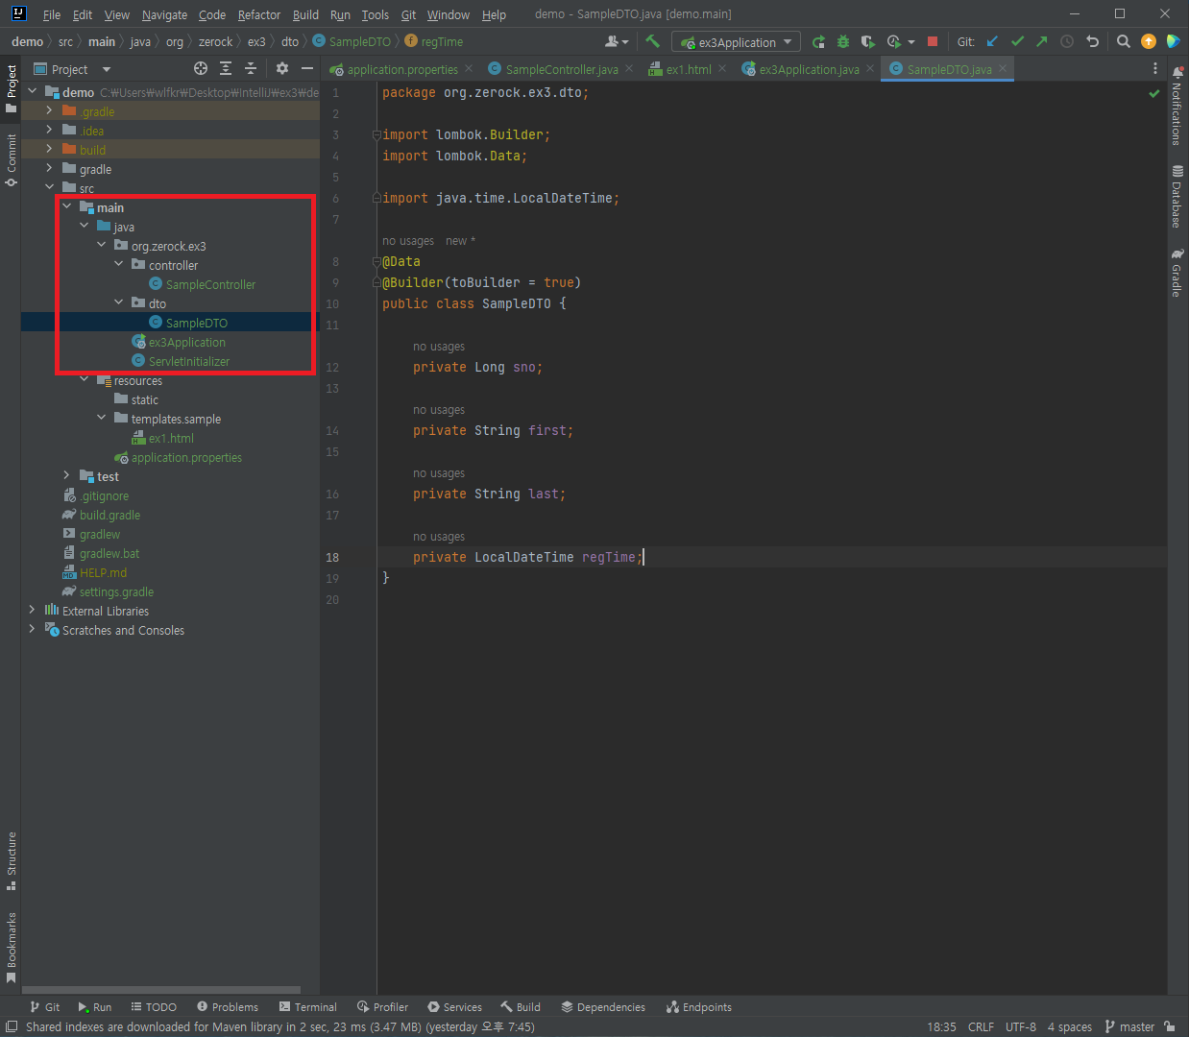
Task: Toggle the Commit tool window
Action: click(x=11, y=159)
